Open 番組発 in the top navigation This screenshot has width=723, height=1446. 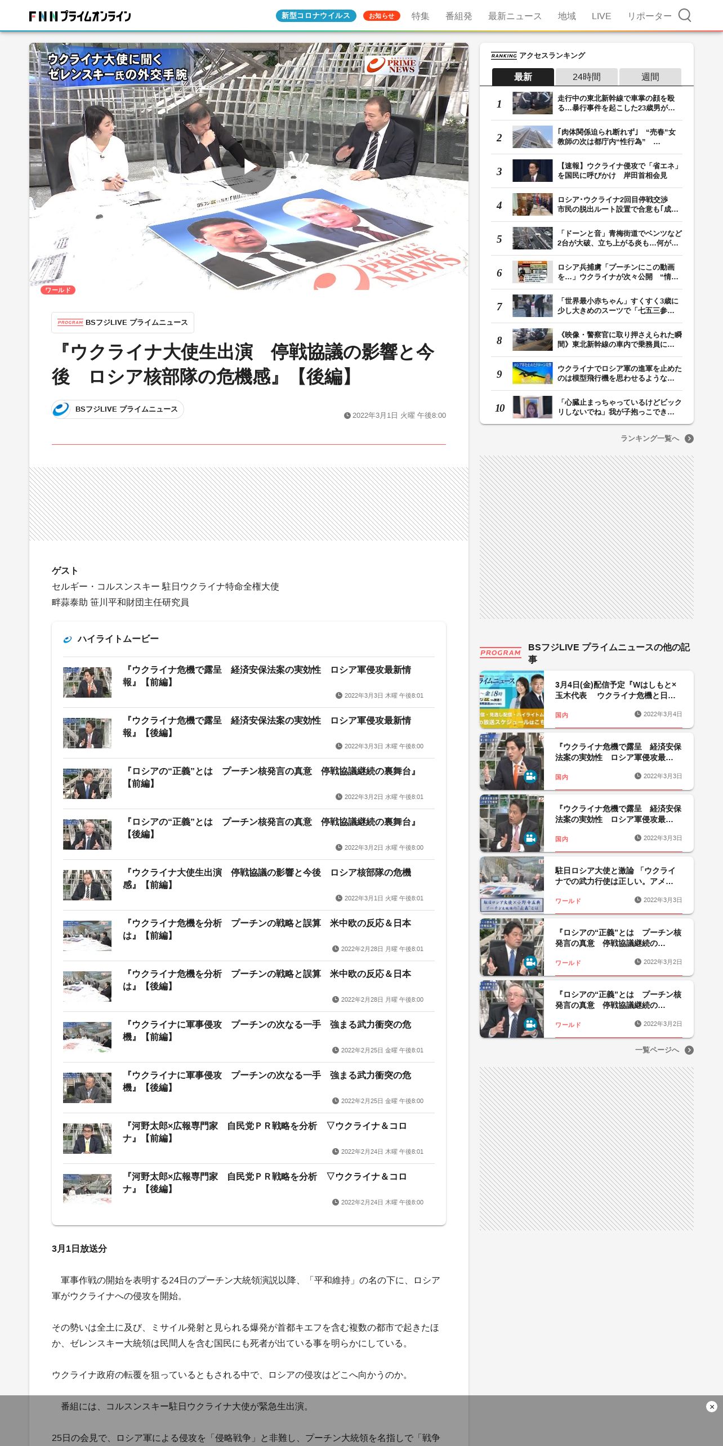pos(458,16)
